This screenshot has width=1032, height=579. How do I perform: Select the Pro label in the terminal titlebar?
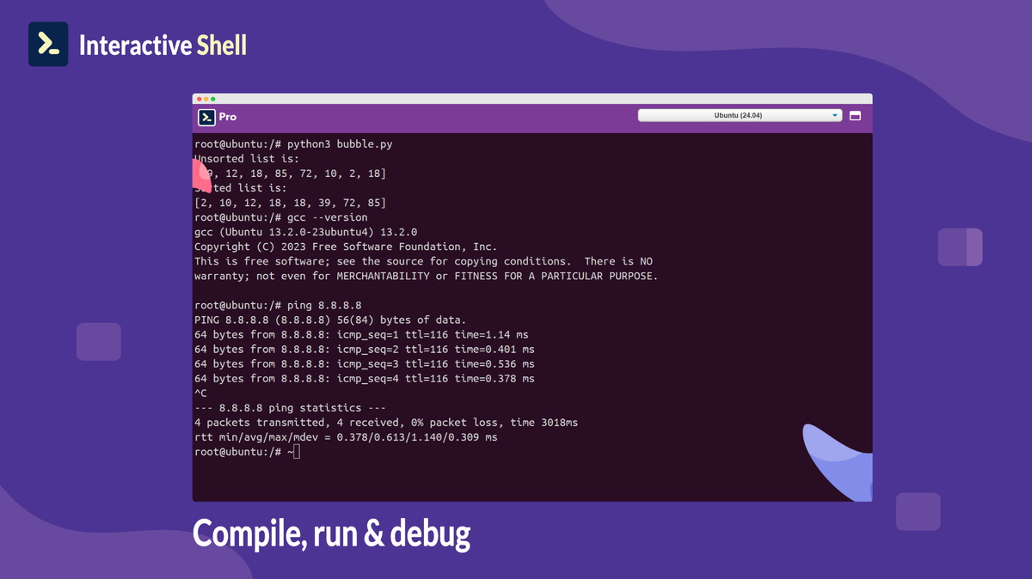pos(227,117)
